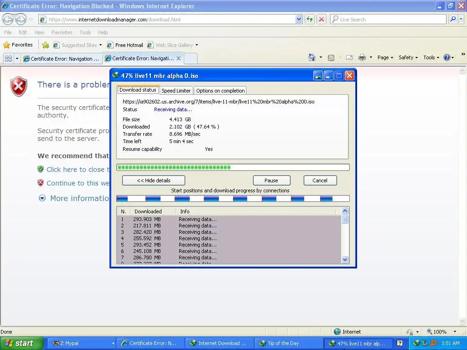Click the Free Hotmail favorites link

[125, 45]
